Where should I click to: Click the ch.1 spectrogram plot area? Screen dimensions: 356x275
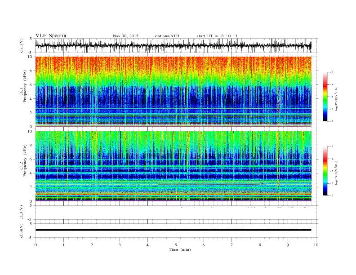174,92
